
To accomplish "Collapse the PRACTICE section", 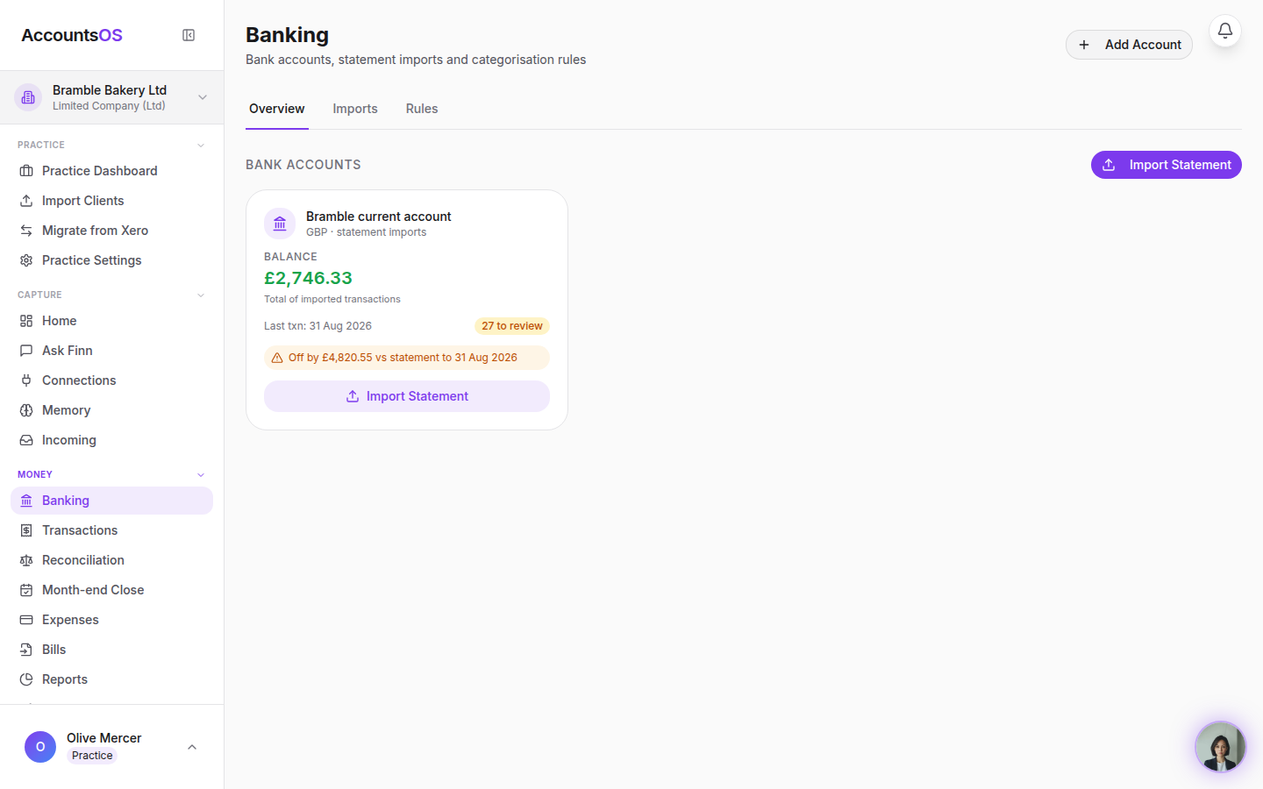I will [201, 145].
